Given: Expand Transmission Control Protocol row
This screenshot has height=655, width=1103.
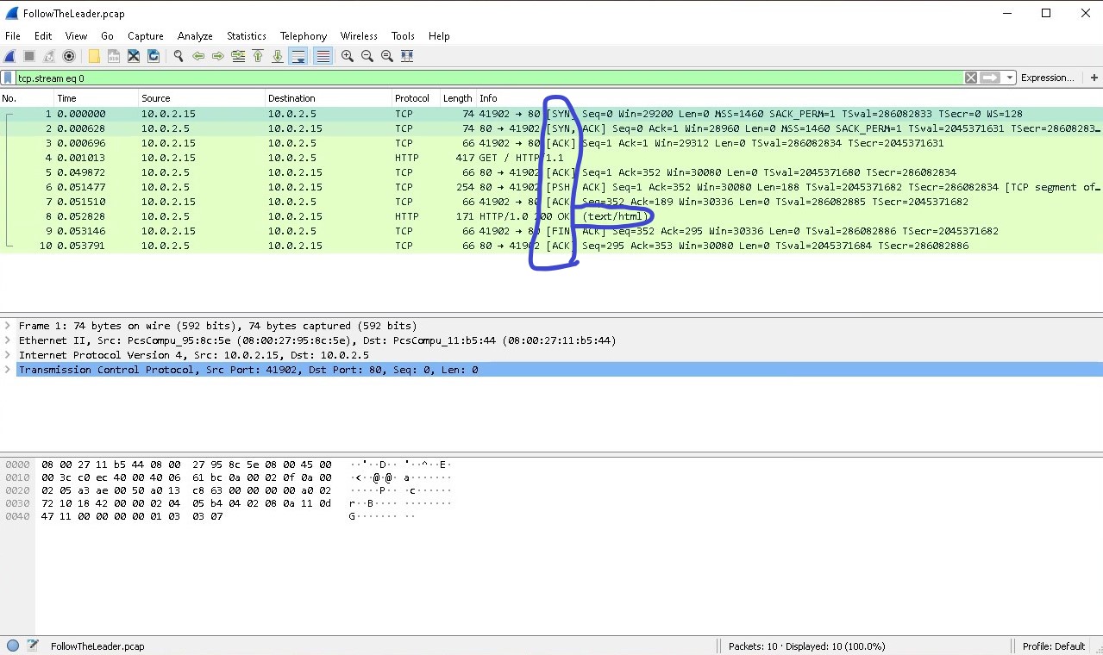Looking at the screenshot, I should (x=8, y=370).
